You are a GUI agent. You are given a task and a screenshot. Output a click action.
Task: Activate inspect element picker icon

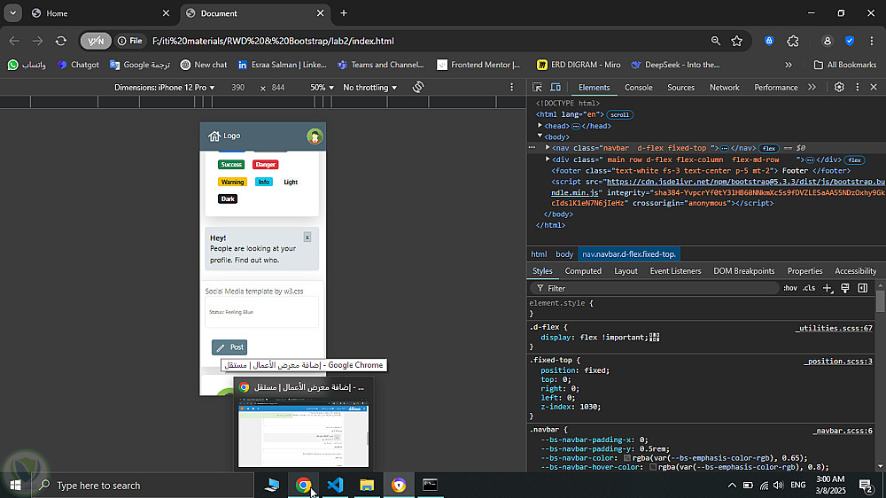[x=537, y=87]
